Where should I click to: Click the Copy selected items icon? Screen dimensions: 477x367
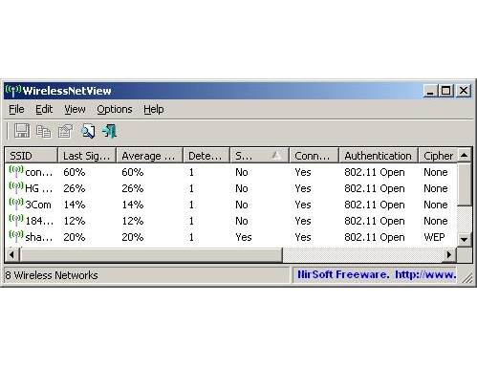[x=43, y=131]
